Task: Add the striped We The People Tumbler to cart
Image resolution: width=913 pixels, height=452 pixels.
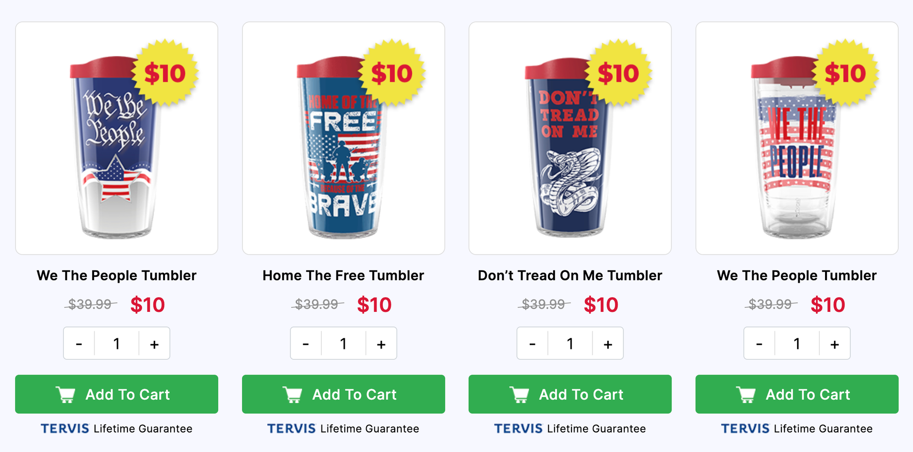Action: (x=797, y=394)
